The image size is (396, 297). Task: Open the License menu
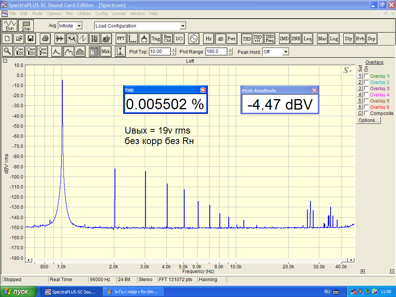pos(119,14)
